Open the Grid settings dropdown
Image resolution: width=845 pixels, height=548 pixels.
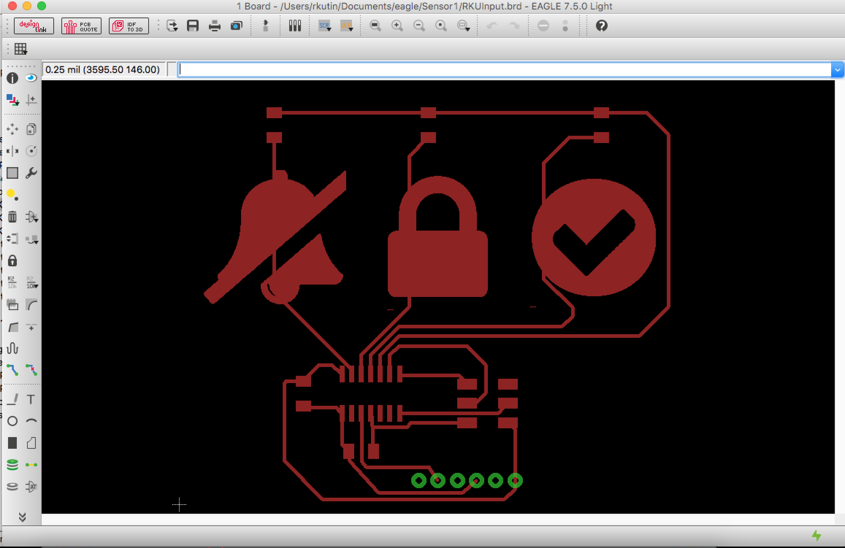coord(20,49)
